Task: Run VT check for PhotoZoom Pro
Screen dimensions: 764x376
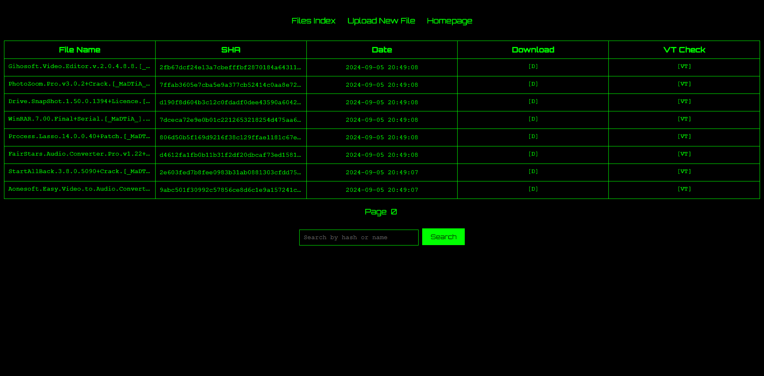Action: (684, 84)
